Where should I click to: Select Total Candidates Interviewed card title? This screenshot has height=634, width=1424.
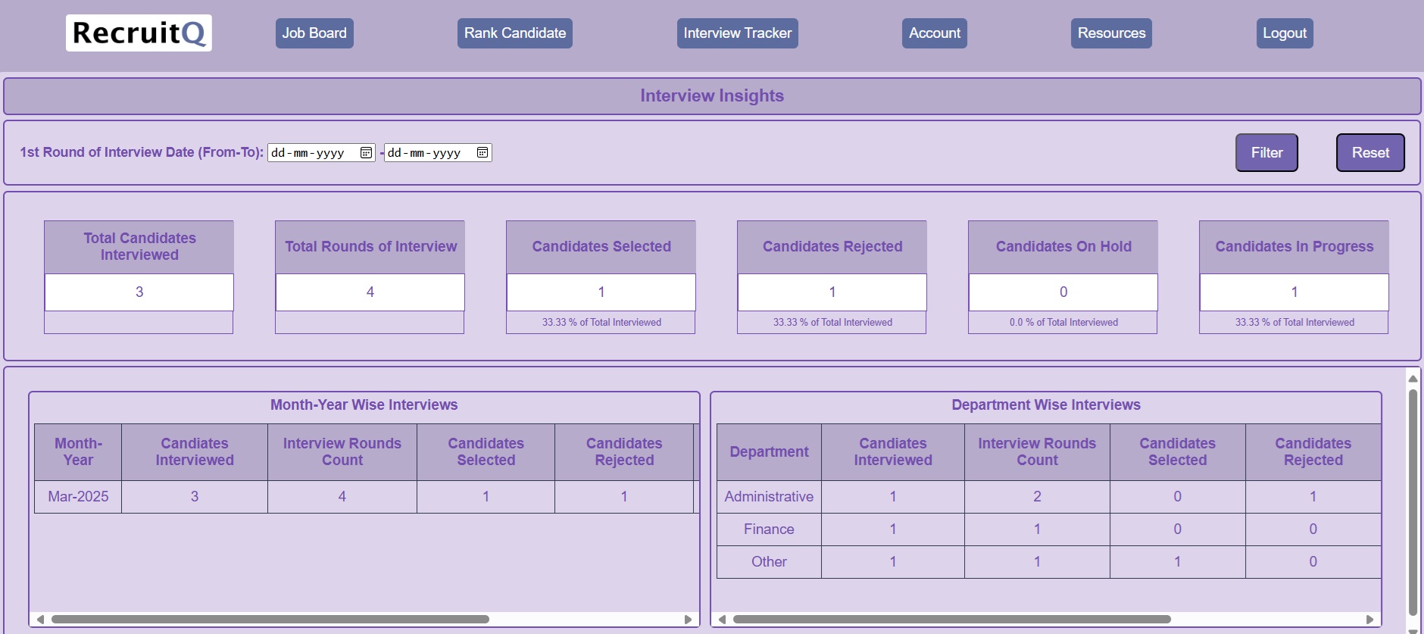[139, 247]
